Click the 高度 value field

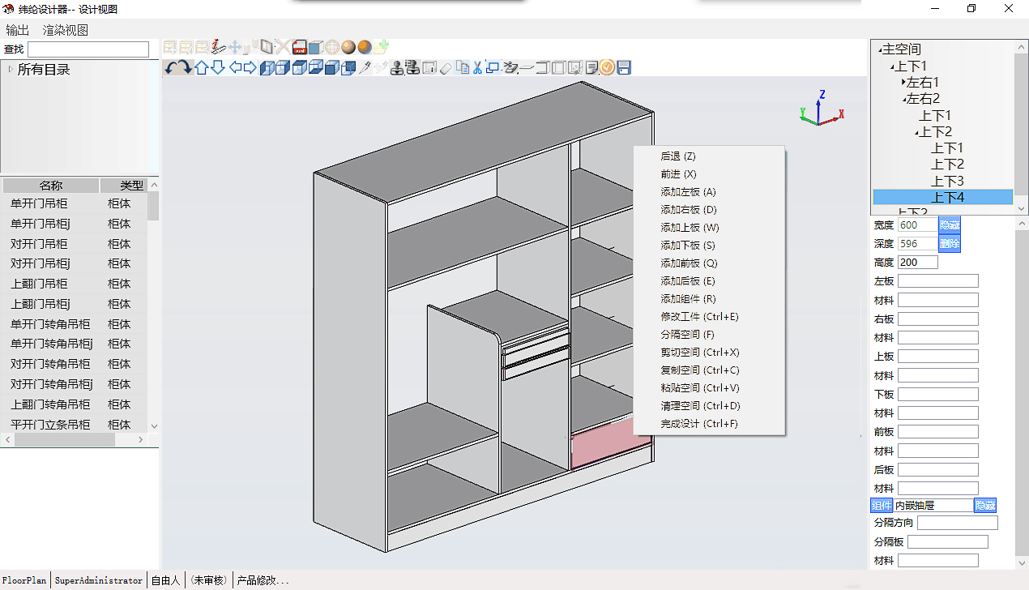coord(918,263)
